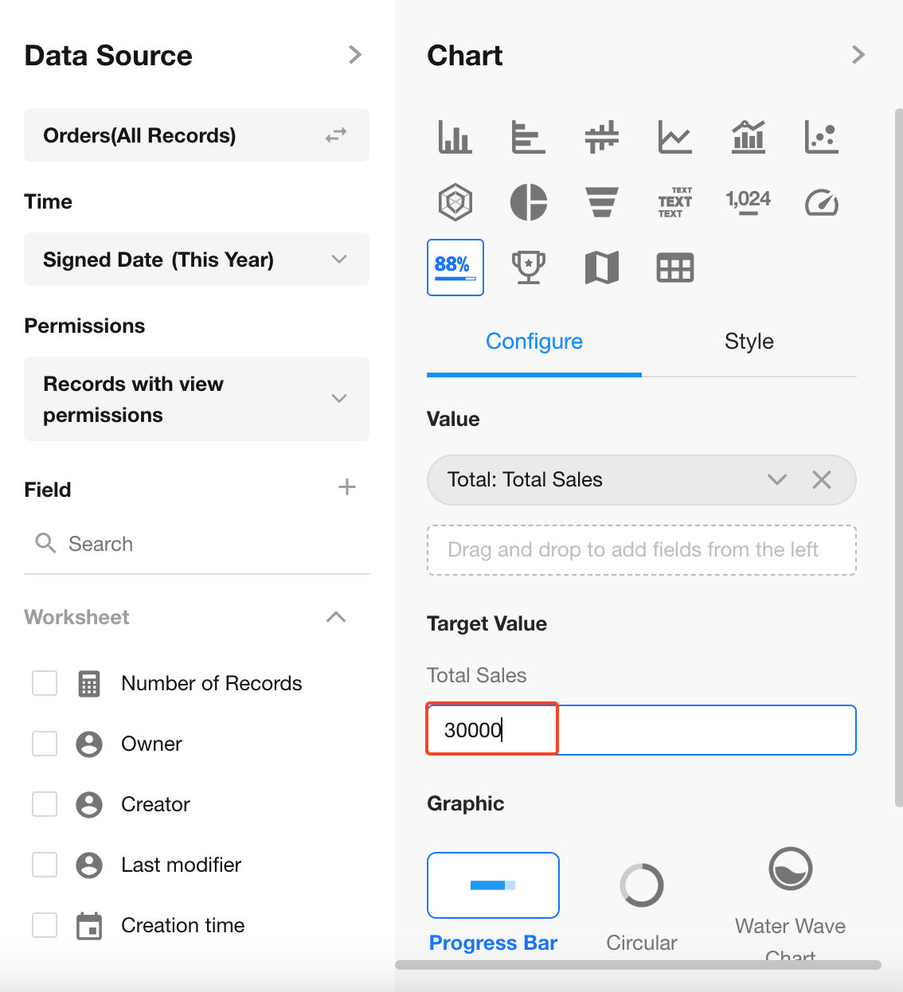Select the map chart icon
Viewport: 903px width, 992px height.
click(602, 268)
